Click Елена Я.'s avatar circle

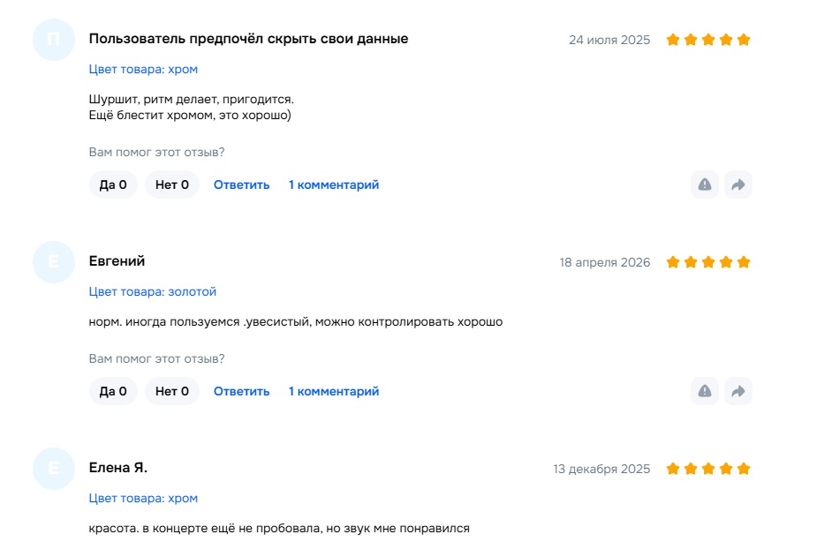(x=53, y=469)
